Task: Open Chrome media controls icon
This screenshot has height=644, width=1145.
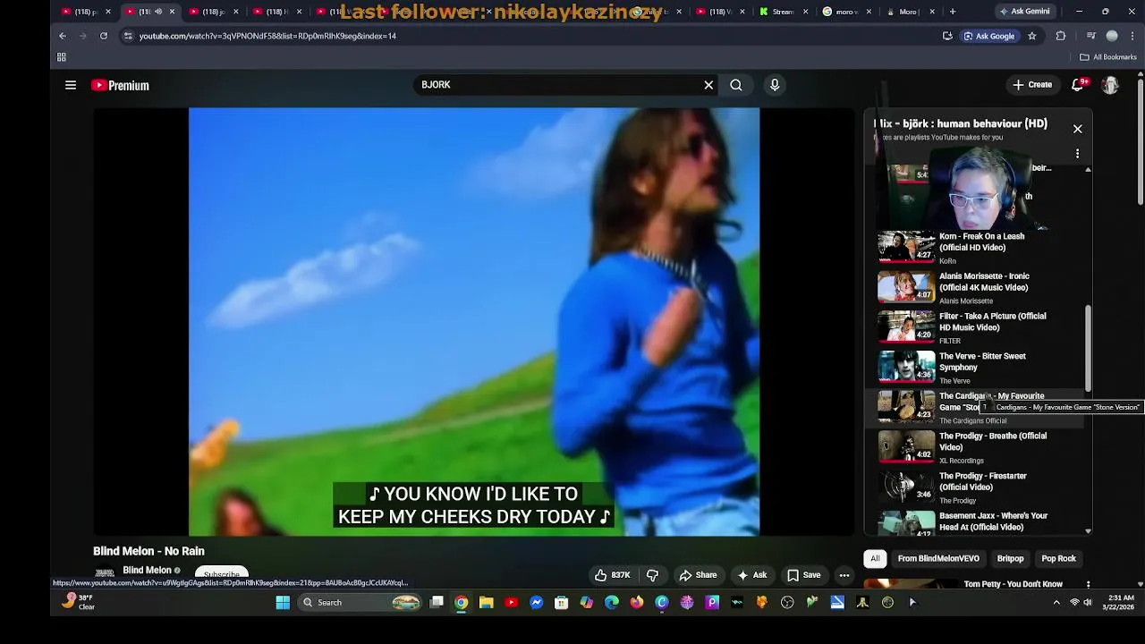Action: click(x=1090, y=36)
